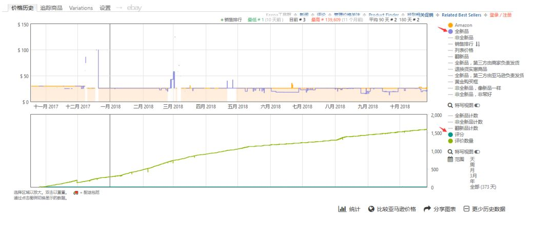Open the 设置 tab
The height and width of the screenshot is (226, 554).
point(105,8)
